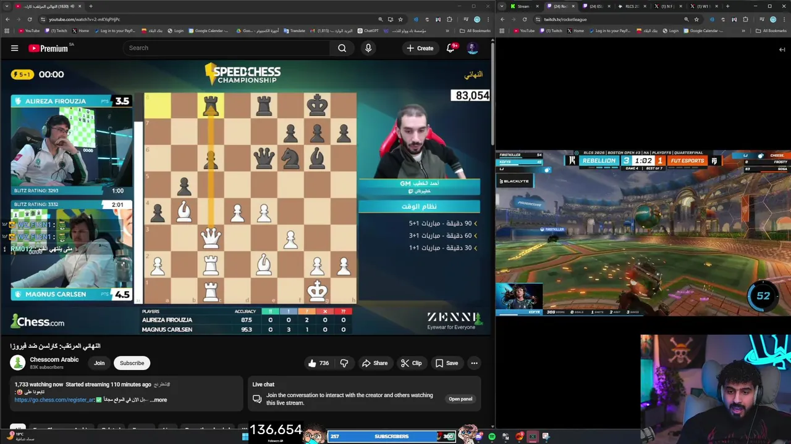Go back in the YouTube browser window
The height and width of the screenshot is (444, 791).
tap(7, 19)
